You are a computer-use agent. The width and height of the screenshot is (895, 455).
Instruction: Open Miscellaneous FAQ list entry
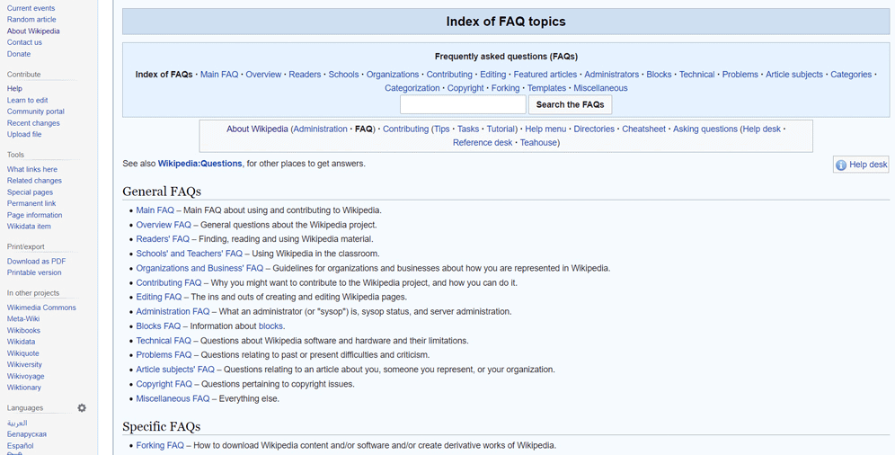(x=173, y=398)
